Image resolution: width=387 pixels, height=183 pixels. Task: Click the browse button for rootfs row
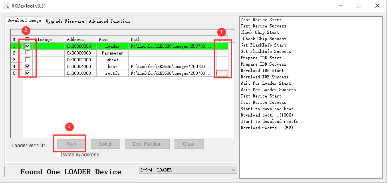click(222, 73)
